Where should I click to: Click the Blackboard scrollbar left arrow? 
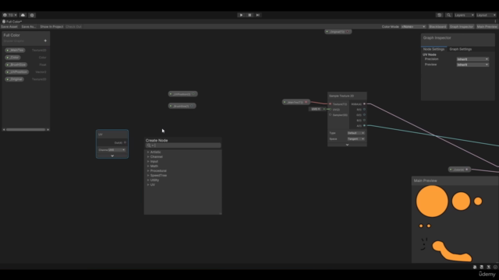pos(4,130)
